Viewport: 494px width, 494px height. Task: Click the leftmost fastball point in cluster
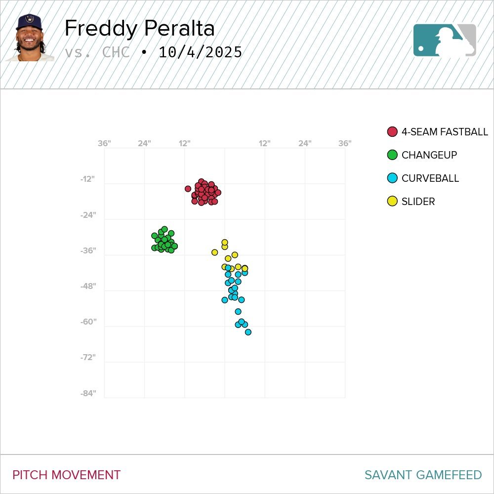tap(188, 189)
